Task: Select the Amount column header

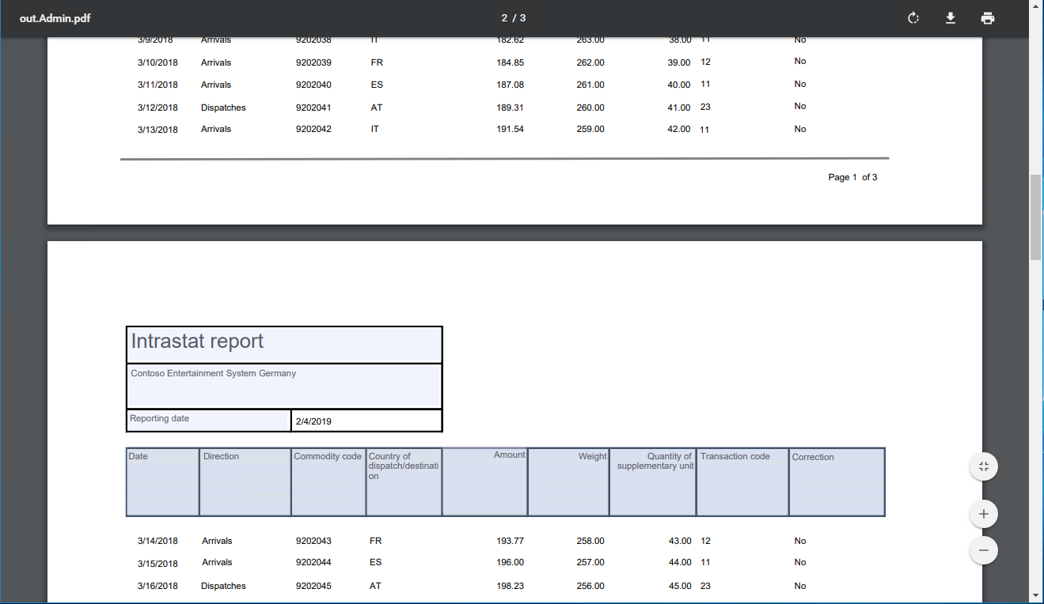Action: [509, 455]
